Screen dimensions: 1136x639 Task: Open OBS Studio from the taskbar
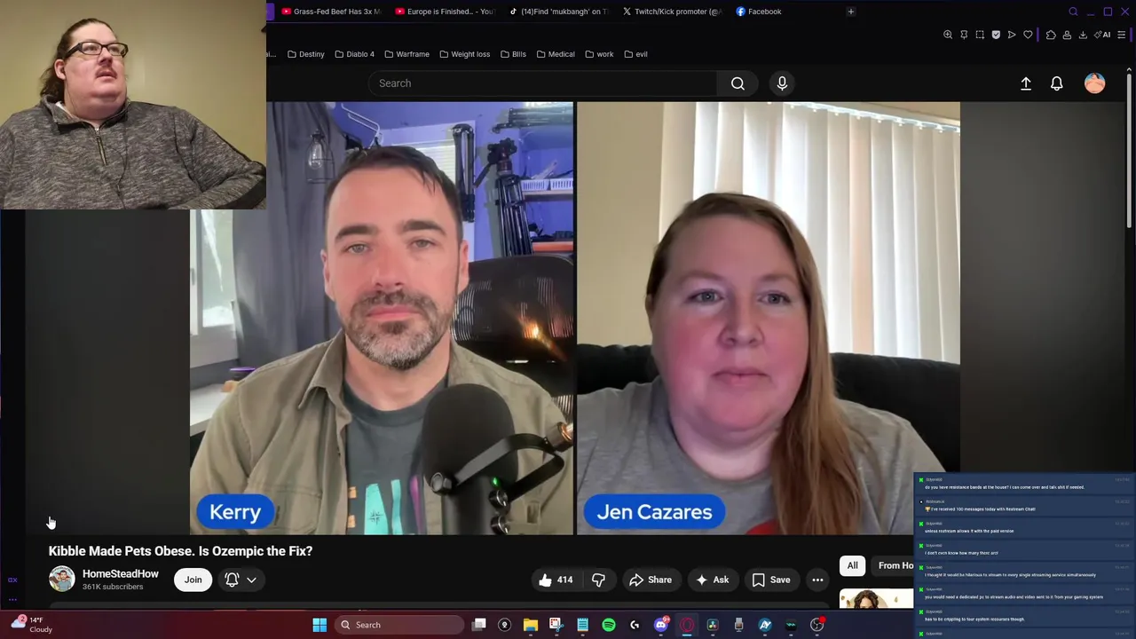click(817, 625)
